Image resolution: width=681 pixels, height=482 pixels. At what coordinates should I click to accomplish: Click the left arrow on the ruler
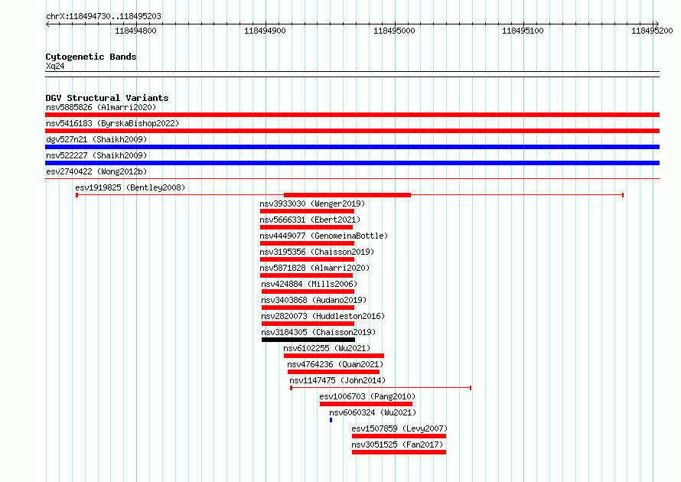pos(47,24)
